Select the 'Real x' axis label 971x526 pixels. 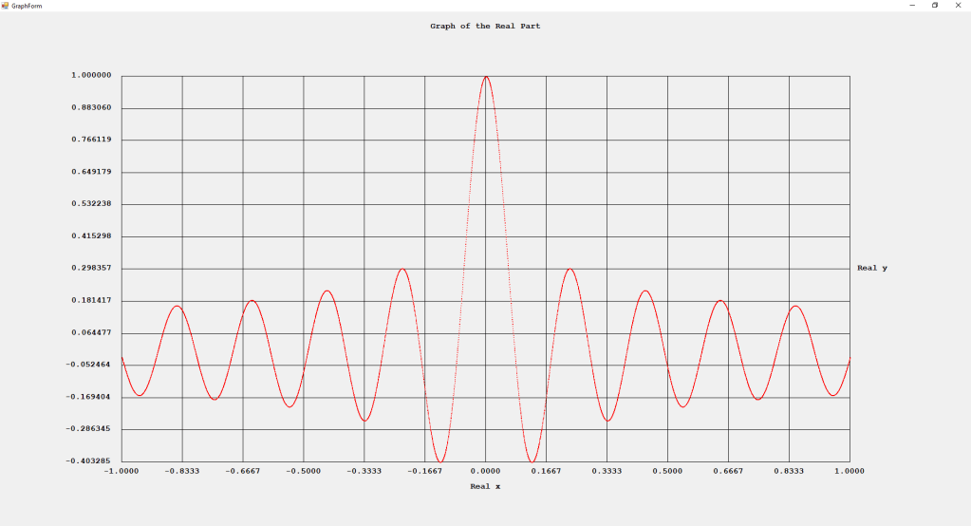click(x=485, y=486)
